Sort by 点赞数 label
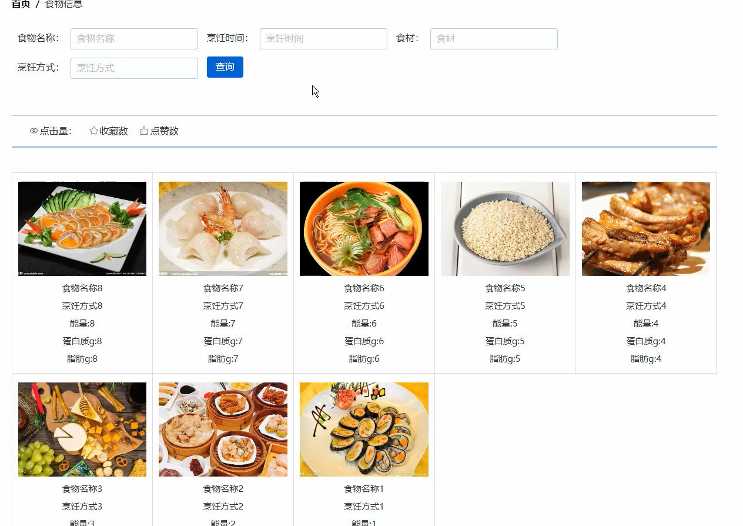This screenshot has height=526, width=743. (x=165, y=131)
